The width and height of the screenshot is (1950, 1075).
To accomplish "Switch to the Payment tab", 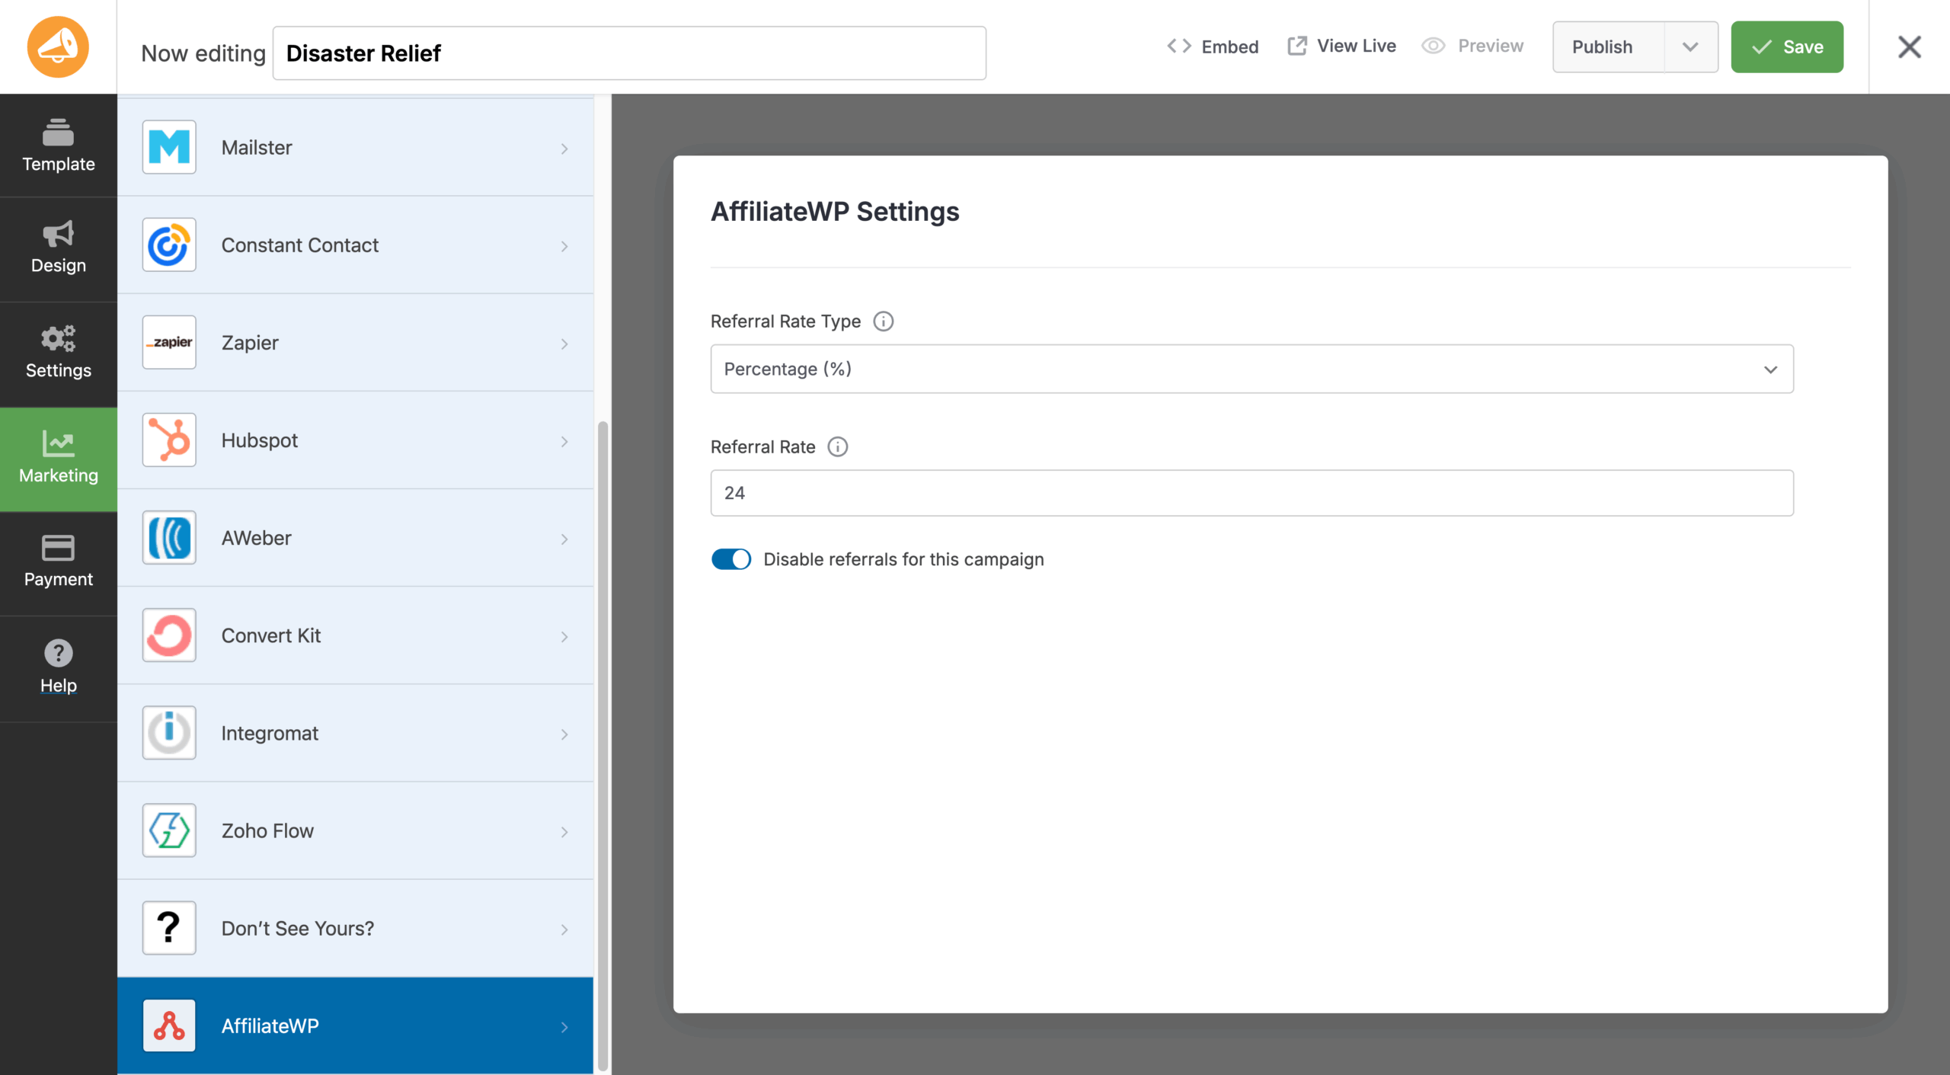I will click(x=59, y=561).
